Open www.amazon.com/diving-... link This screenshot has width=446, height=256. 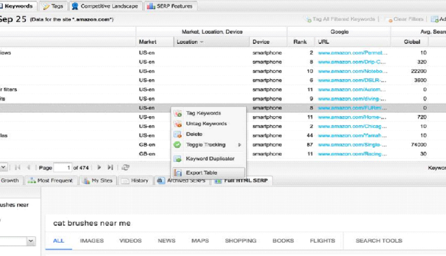pyautogui.click(x=352, y=99)
